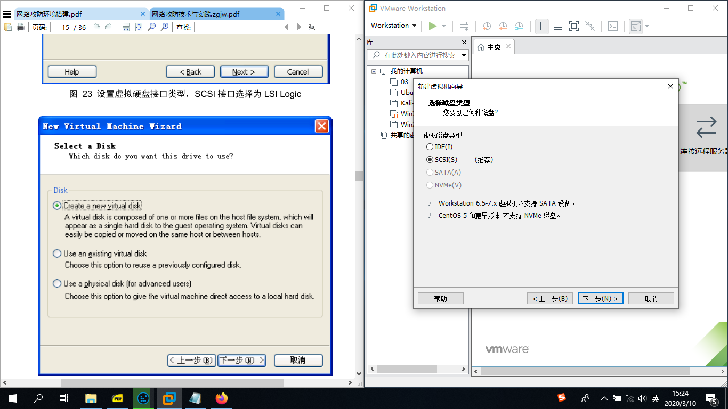The width and height of the screenshot is (728, 409).
Task: Switch to 网络攻防技术与实践.zgjw.pdf tab
Action: 217,14
